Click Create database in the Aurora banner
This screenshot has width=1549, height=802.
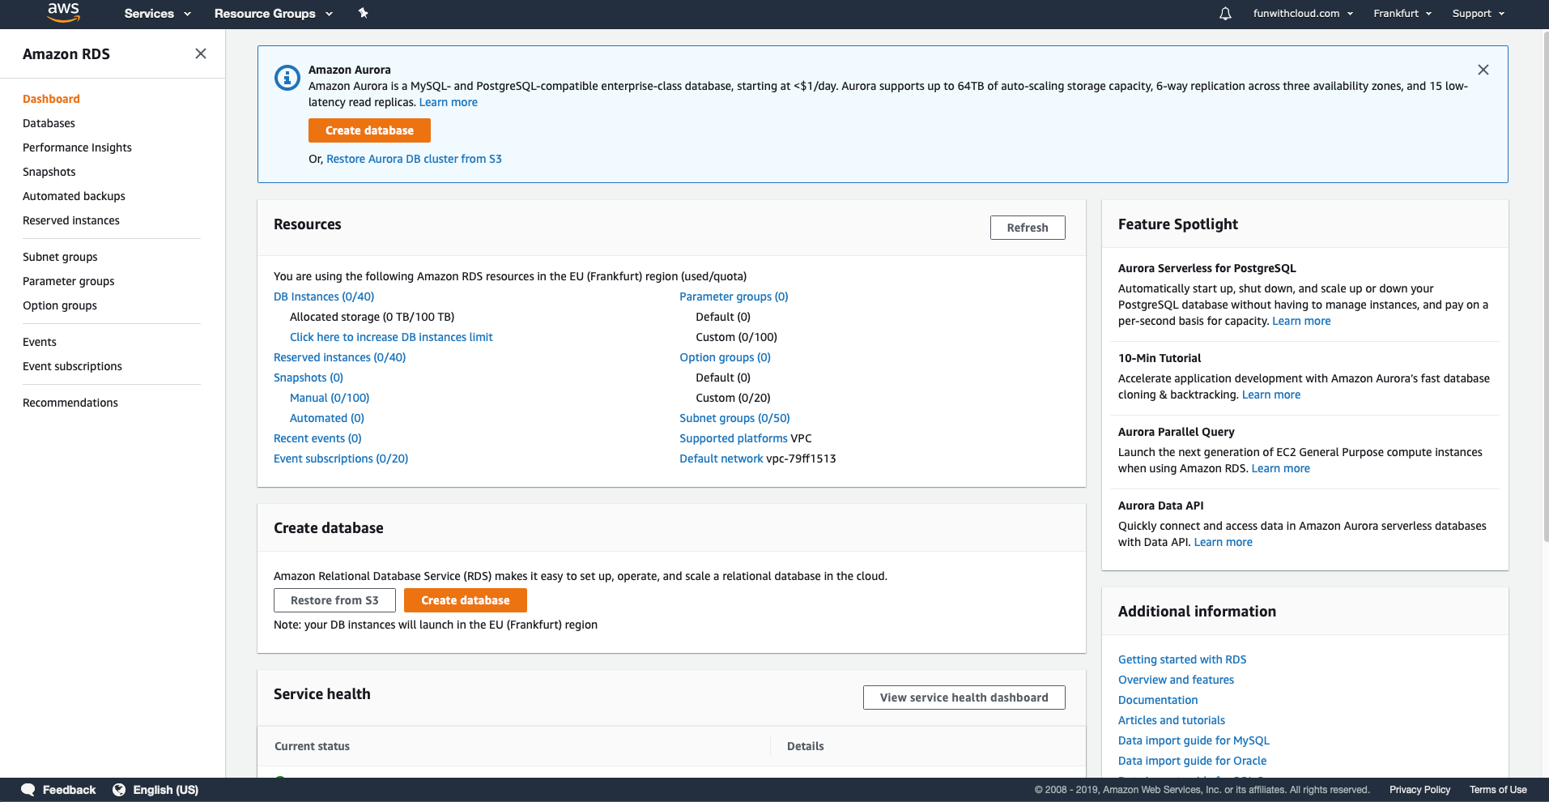tap(369, 130)
